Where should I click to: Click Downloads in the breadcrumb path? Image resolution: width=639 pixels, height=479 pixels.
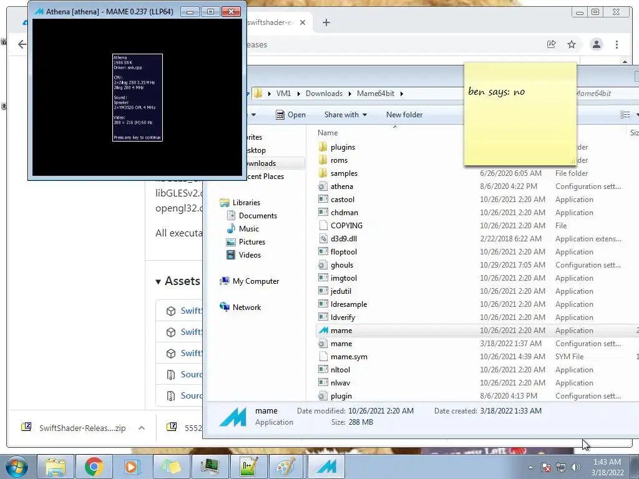(x=324, y=94)
